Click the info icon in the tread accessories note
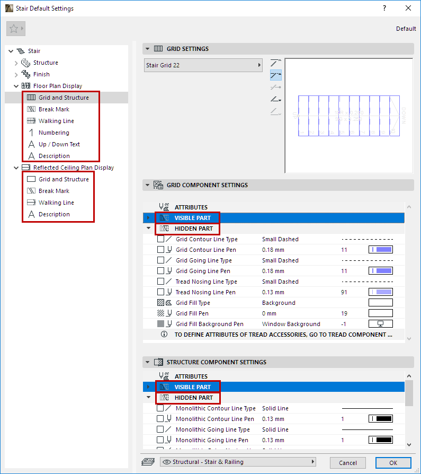 click(x=164, y=335)
